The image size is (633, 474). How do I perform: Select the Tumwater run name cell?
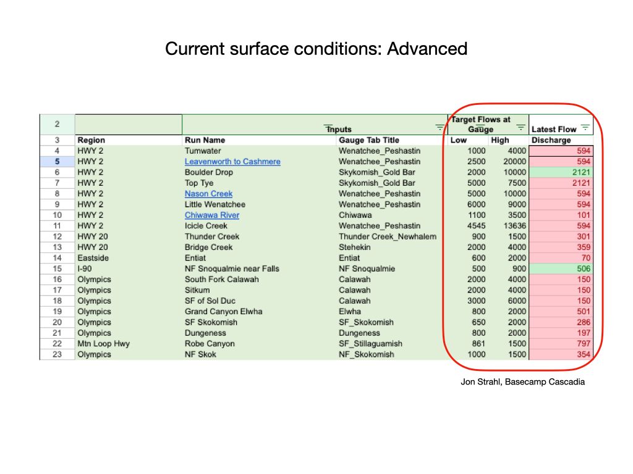(x=259, y=151)
